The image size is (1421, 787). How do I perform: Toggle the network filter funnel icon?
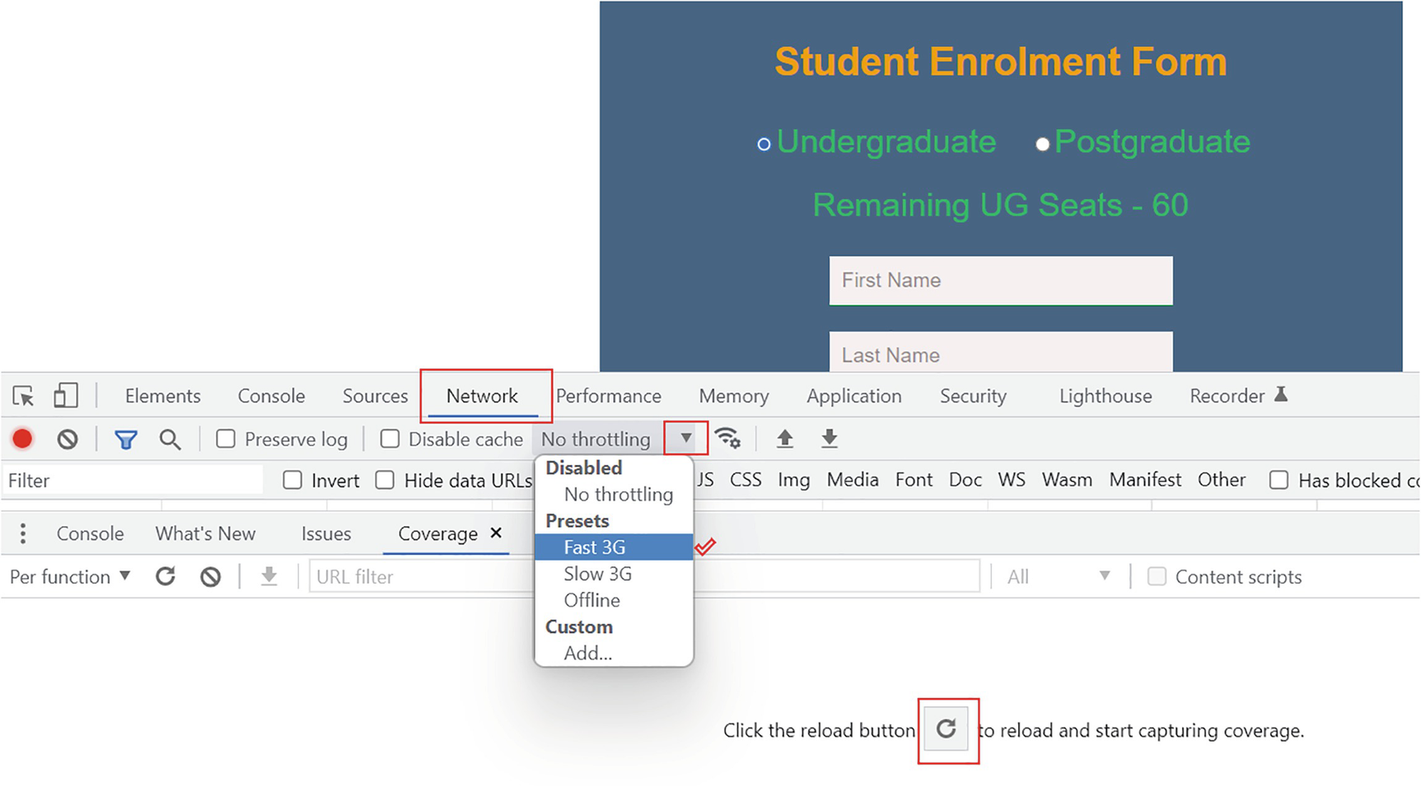tap(125, 440)
